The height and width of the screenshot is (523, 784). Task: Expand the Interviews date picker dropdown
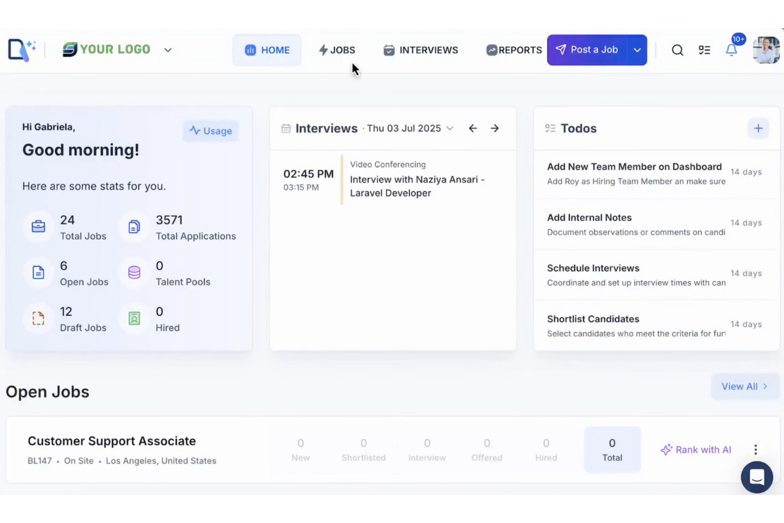pyautogui.click(x=450, y=128)
